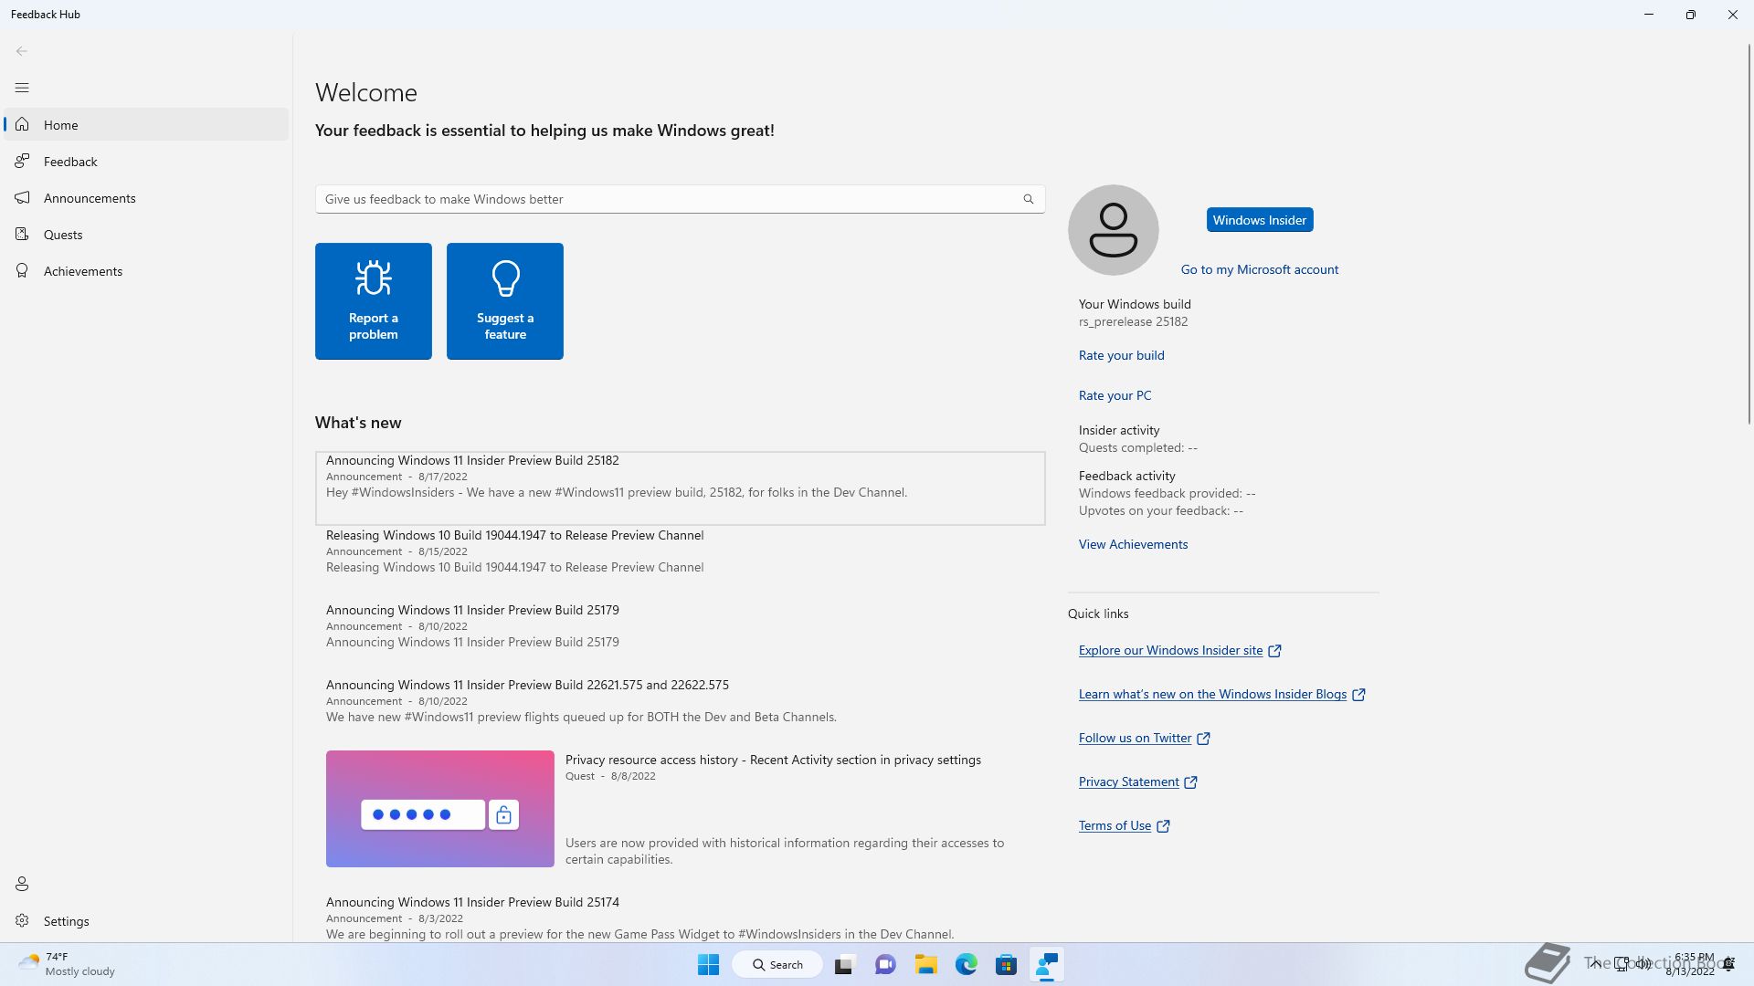The width and height of the screenshot is (1754, 986).
Task: Click Report a problem tile
Action: (374, 301)
